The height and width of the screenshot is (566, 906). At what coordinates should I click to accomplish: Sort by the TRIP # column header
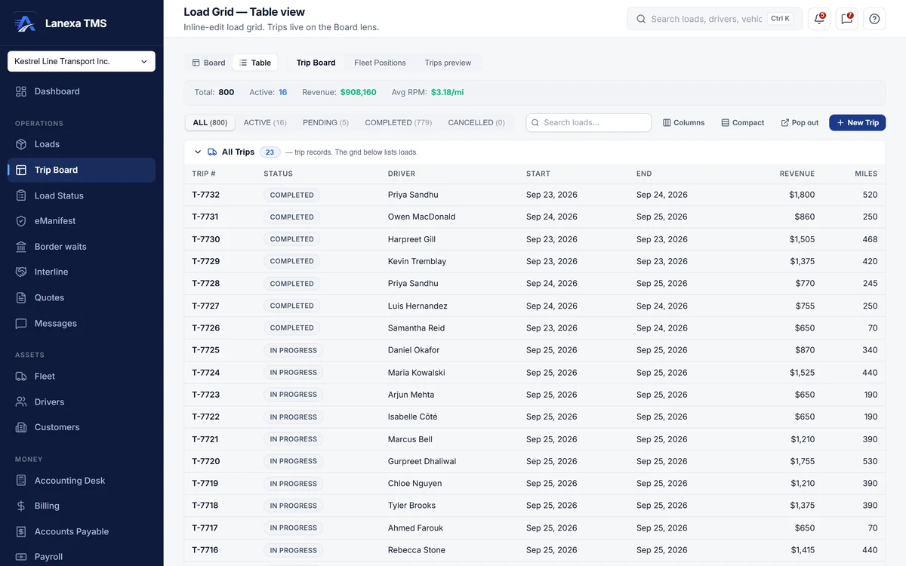[204, 174]
